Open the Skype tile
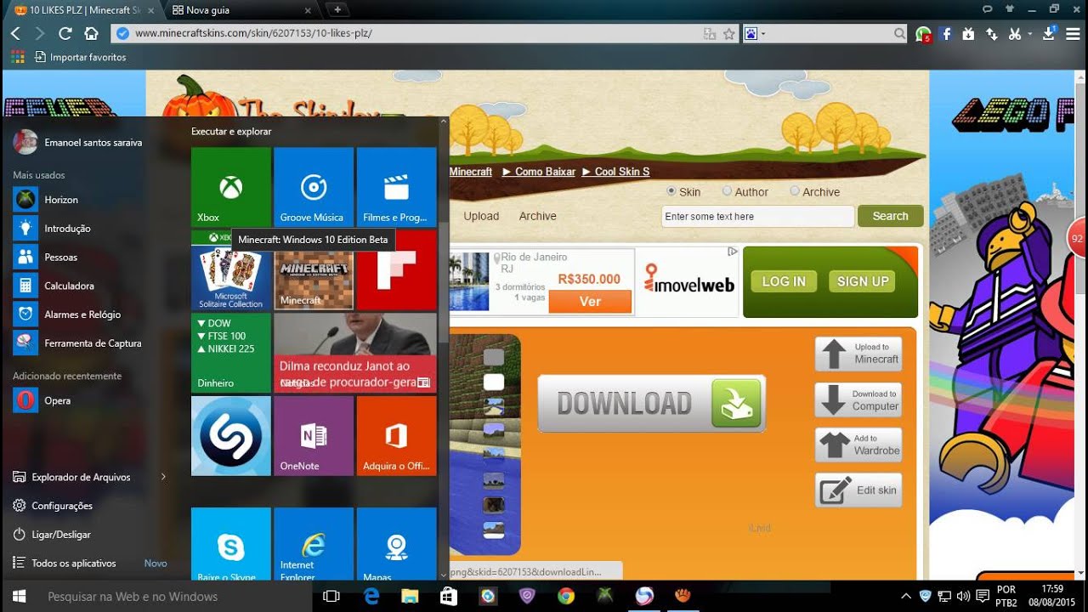The image size is (1088, 612). click(x=231, y=544)
